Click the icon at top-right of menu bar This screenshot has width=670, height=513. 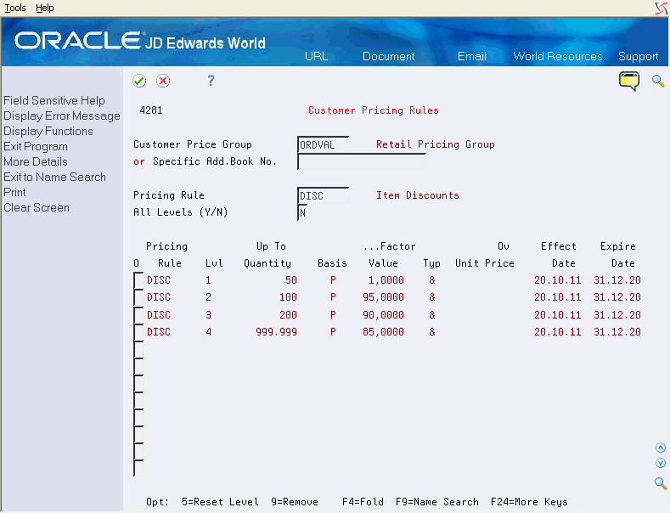pos(662,8)
